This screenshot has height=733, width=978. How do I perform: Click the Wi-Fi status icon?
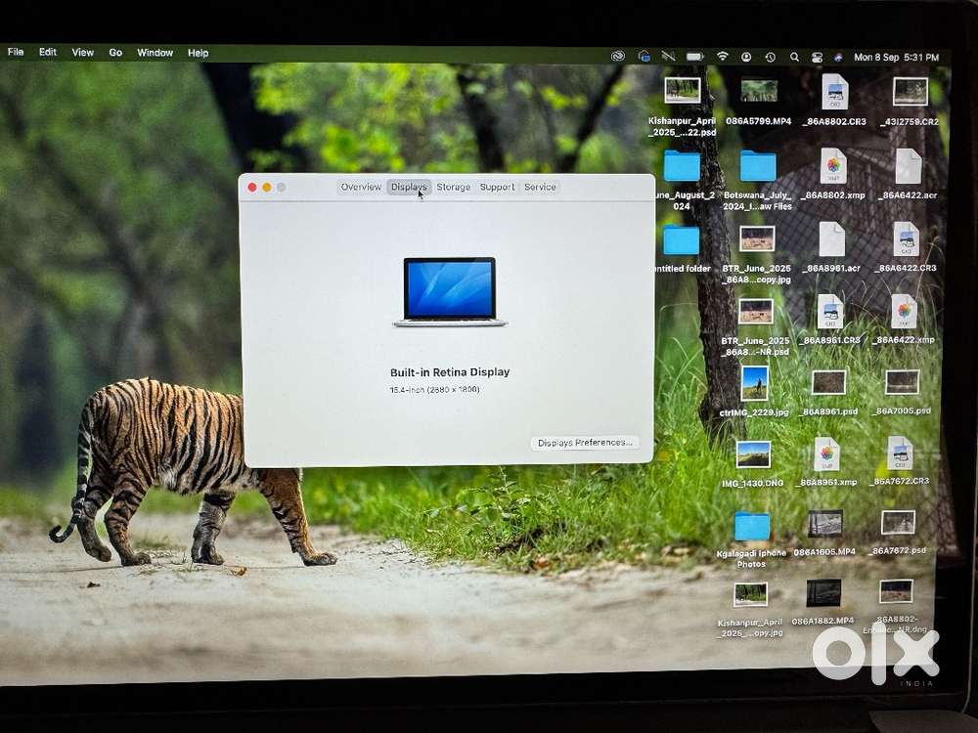coord(722,57)
